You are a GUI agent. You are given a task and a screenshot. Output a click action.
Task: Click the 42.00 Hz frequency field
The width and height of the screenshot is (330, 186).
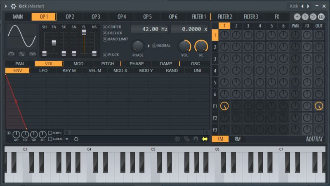point(150,29)
